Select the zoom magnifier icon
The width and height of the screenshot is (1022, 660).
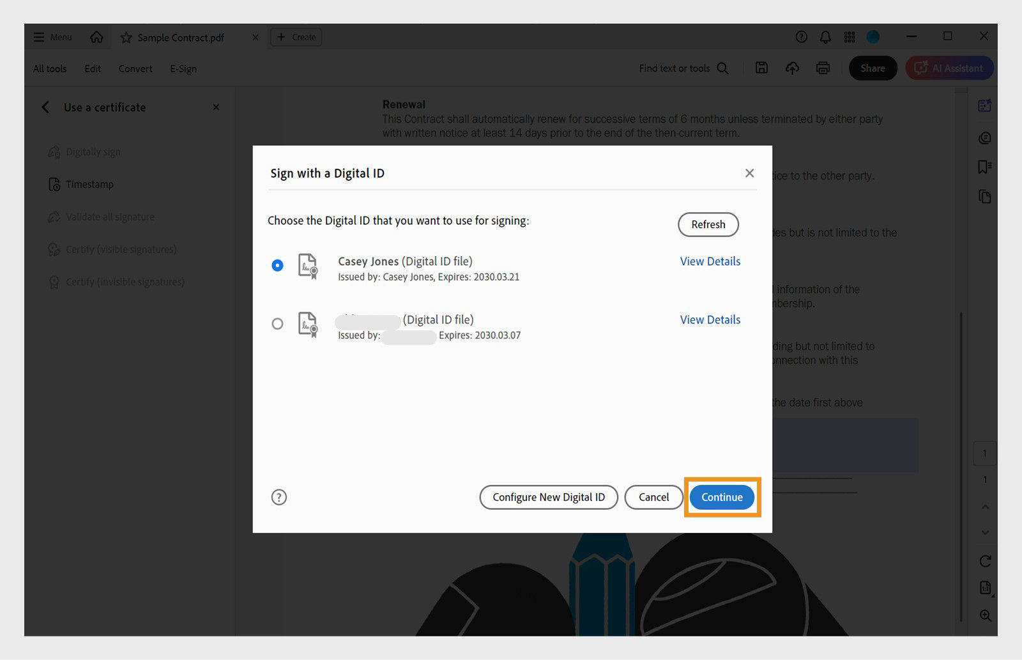pos(984,616)
